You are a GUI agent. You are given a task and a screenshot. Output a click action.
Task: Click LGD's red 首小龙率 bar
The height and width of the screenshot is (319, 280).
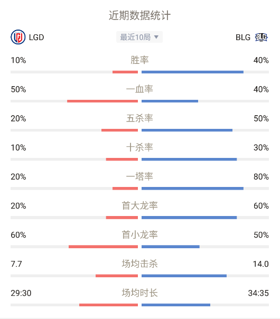pyautogui.click(x=103, y=247)
